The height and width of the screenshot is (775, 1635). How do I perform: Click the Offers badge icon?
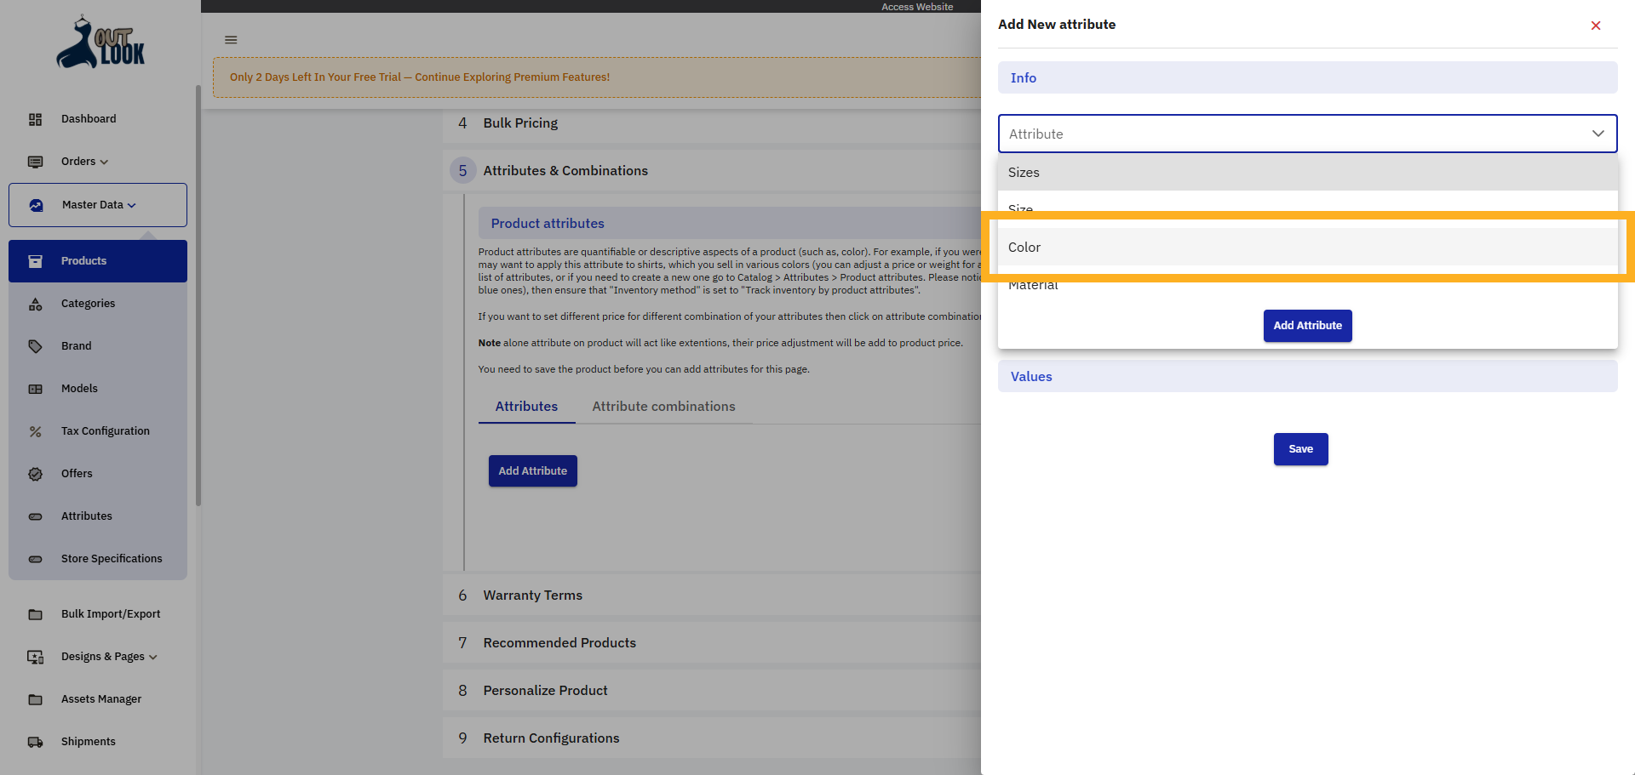pos(35,474)
